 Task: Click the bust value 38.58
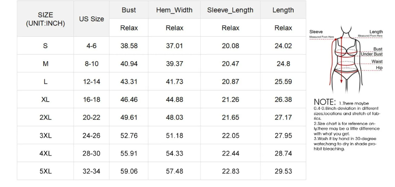pyautogui.click(x=128, y=46)
